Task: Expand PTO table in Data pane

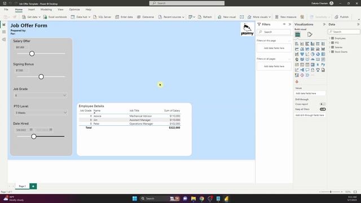Action: tap(329, 43)
